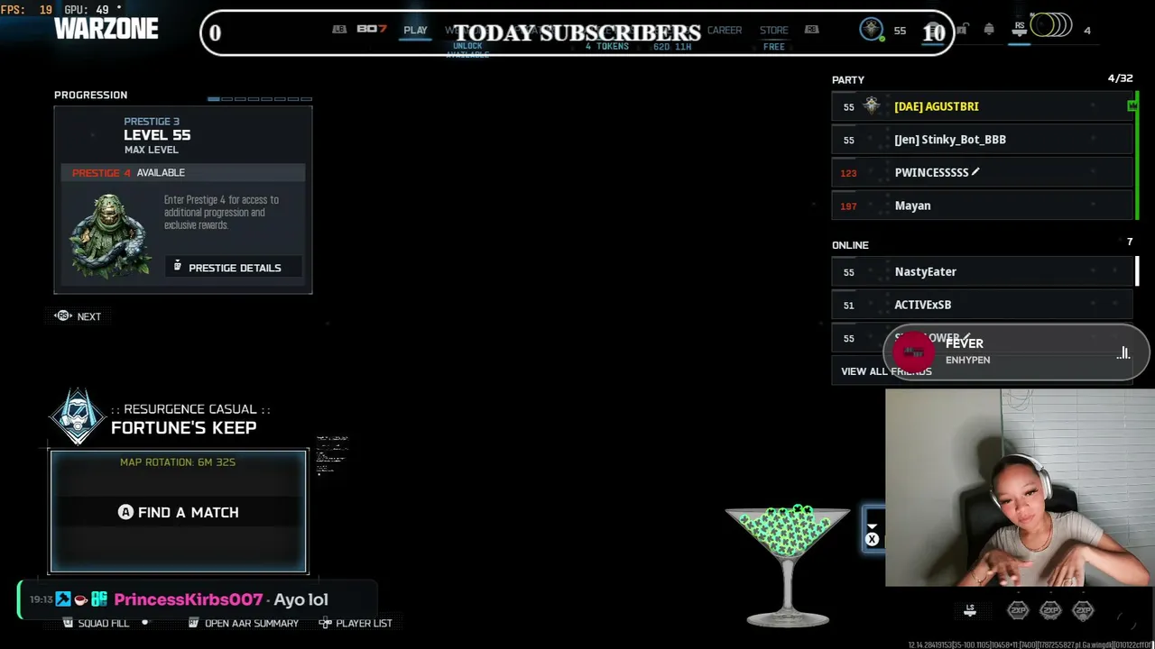Click the PARTY header label

848,80
